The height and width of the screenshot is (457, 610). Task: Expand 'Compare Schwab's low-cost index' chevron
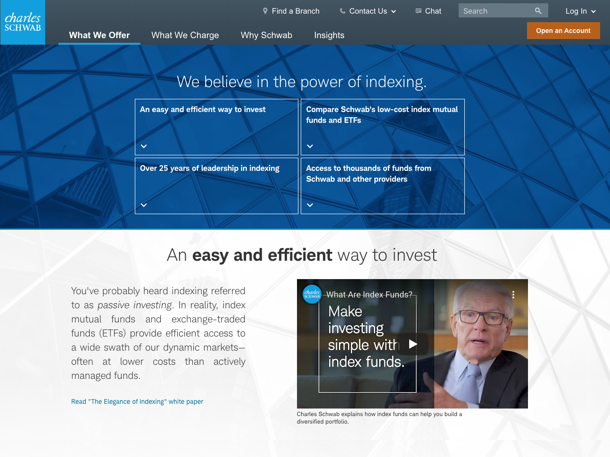[310, 146]
